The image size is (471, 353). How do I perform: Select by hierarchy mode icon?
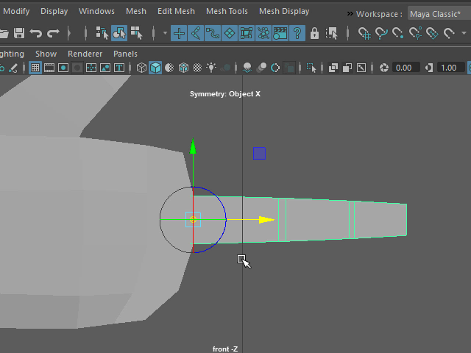[x=102, y=33]
